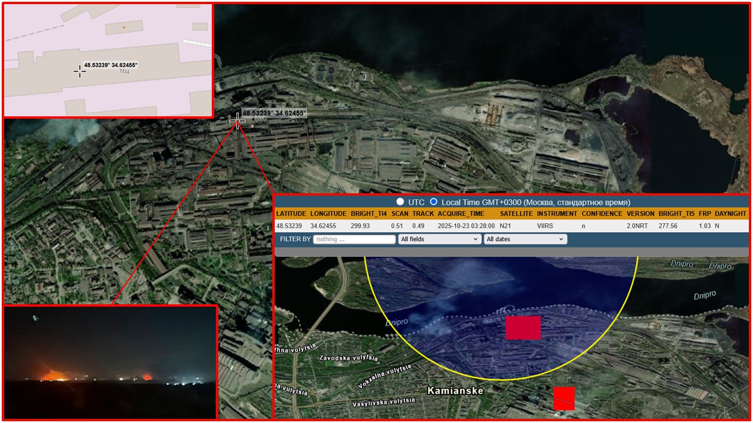Click the CONFIDENCE column header
Image resolution: width=753 pixels, height=423 pixels.
(601, 214)
